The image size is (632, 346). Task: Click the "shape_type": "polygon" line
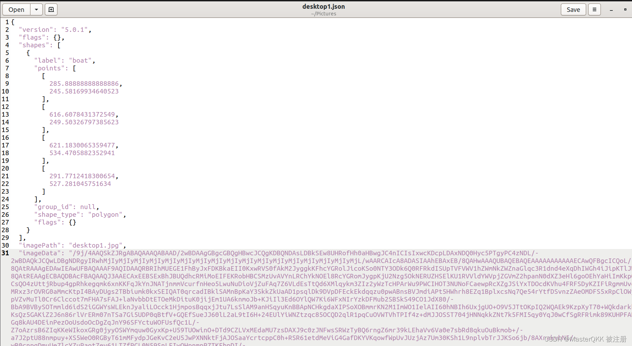click(x=80, y=215)
